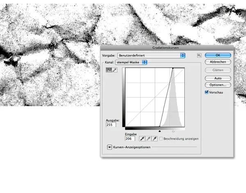Pick the gray point eyedropper

pos(148,139)
